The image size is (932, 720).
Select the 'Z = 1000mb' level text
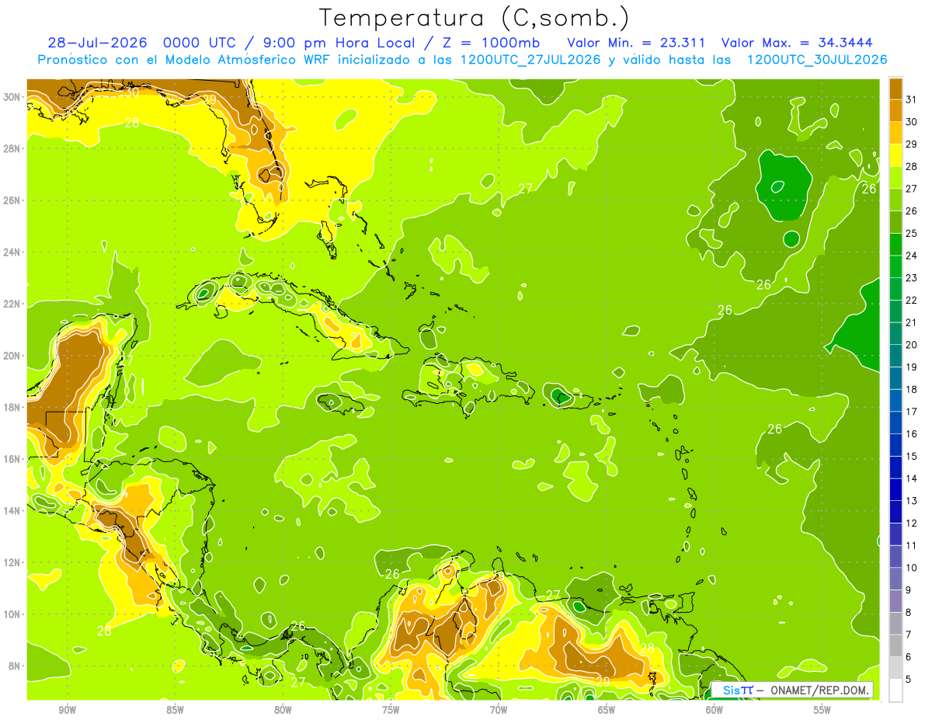coord(491,43)
